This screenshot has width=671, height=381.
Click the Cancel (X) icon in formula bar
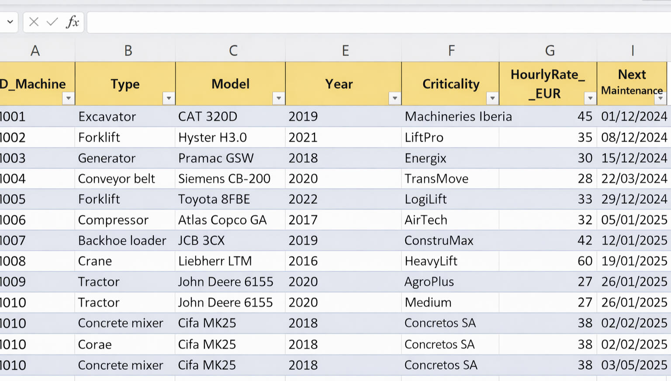[33, 22]
